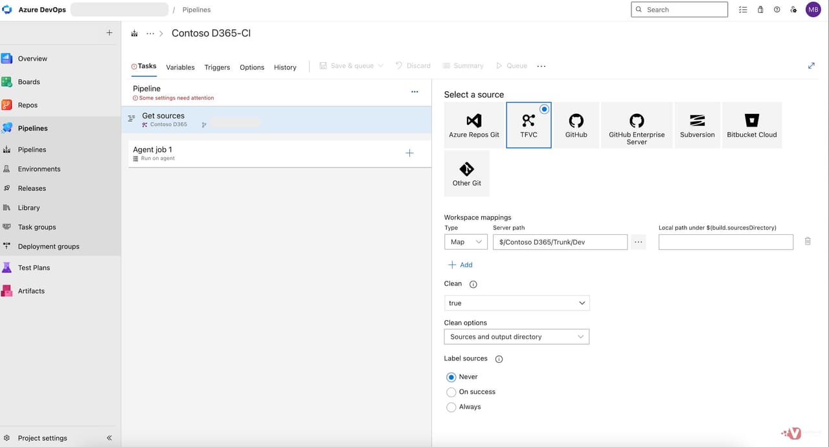Open the Test Plans flask icon
Screen dimensions: 829x447
[7, 267]
